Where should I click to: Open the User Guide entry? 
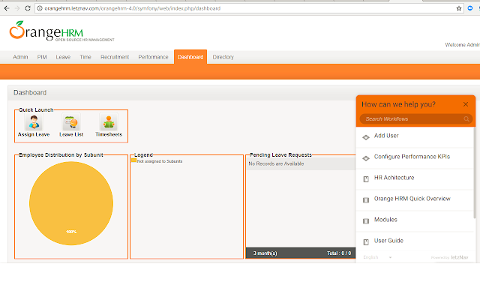point(388,241)
